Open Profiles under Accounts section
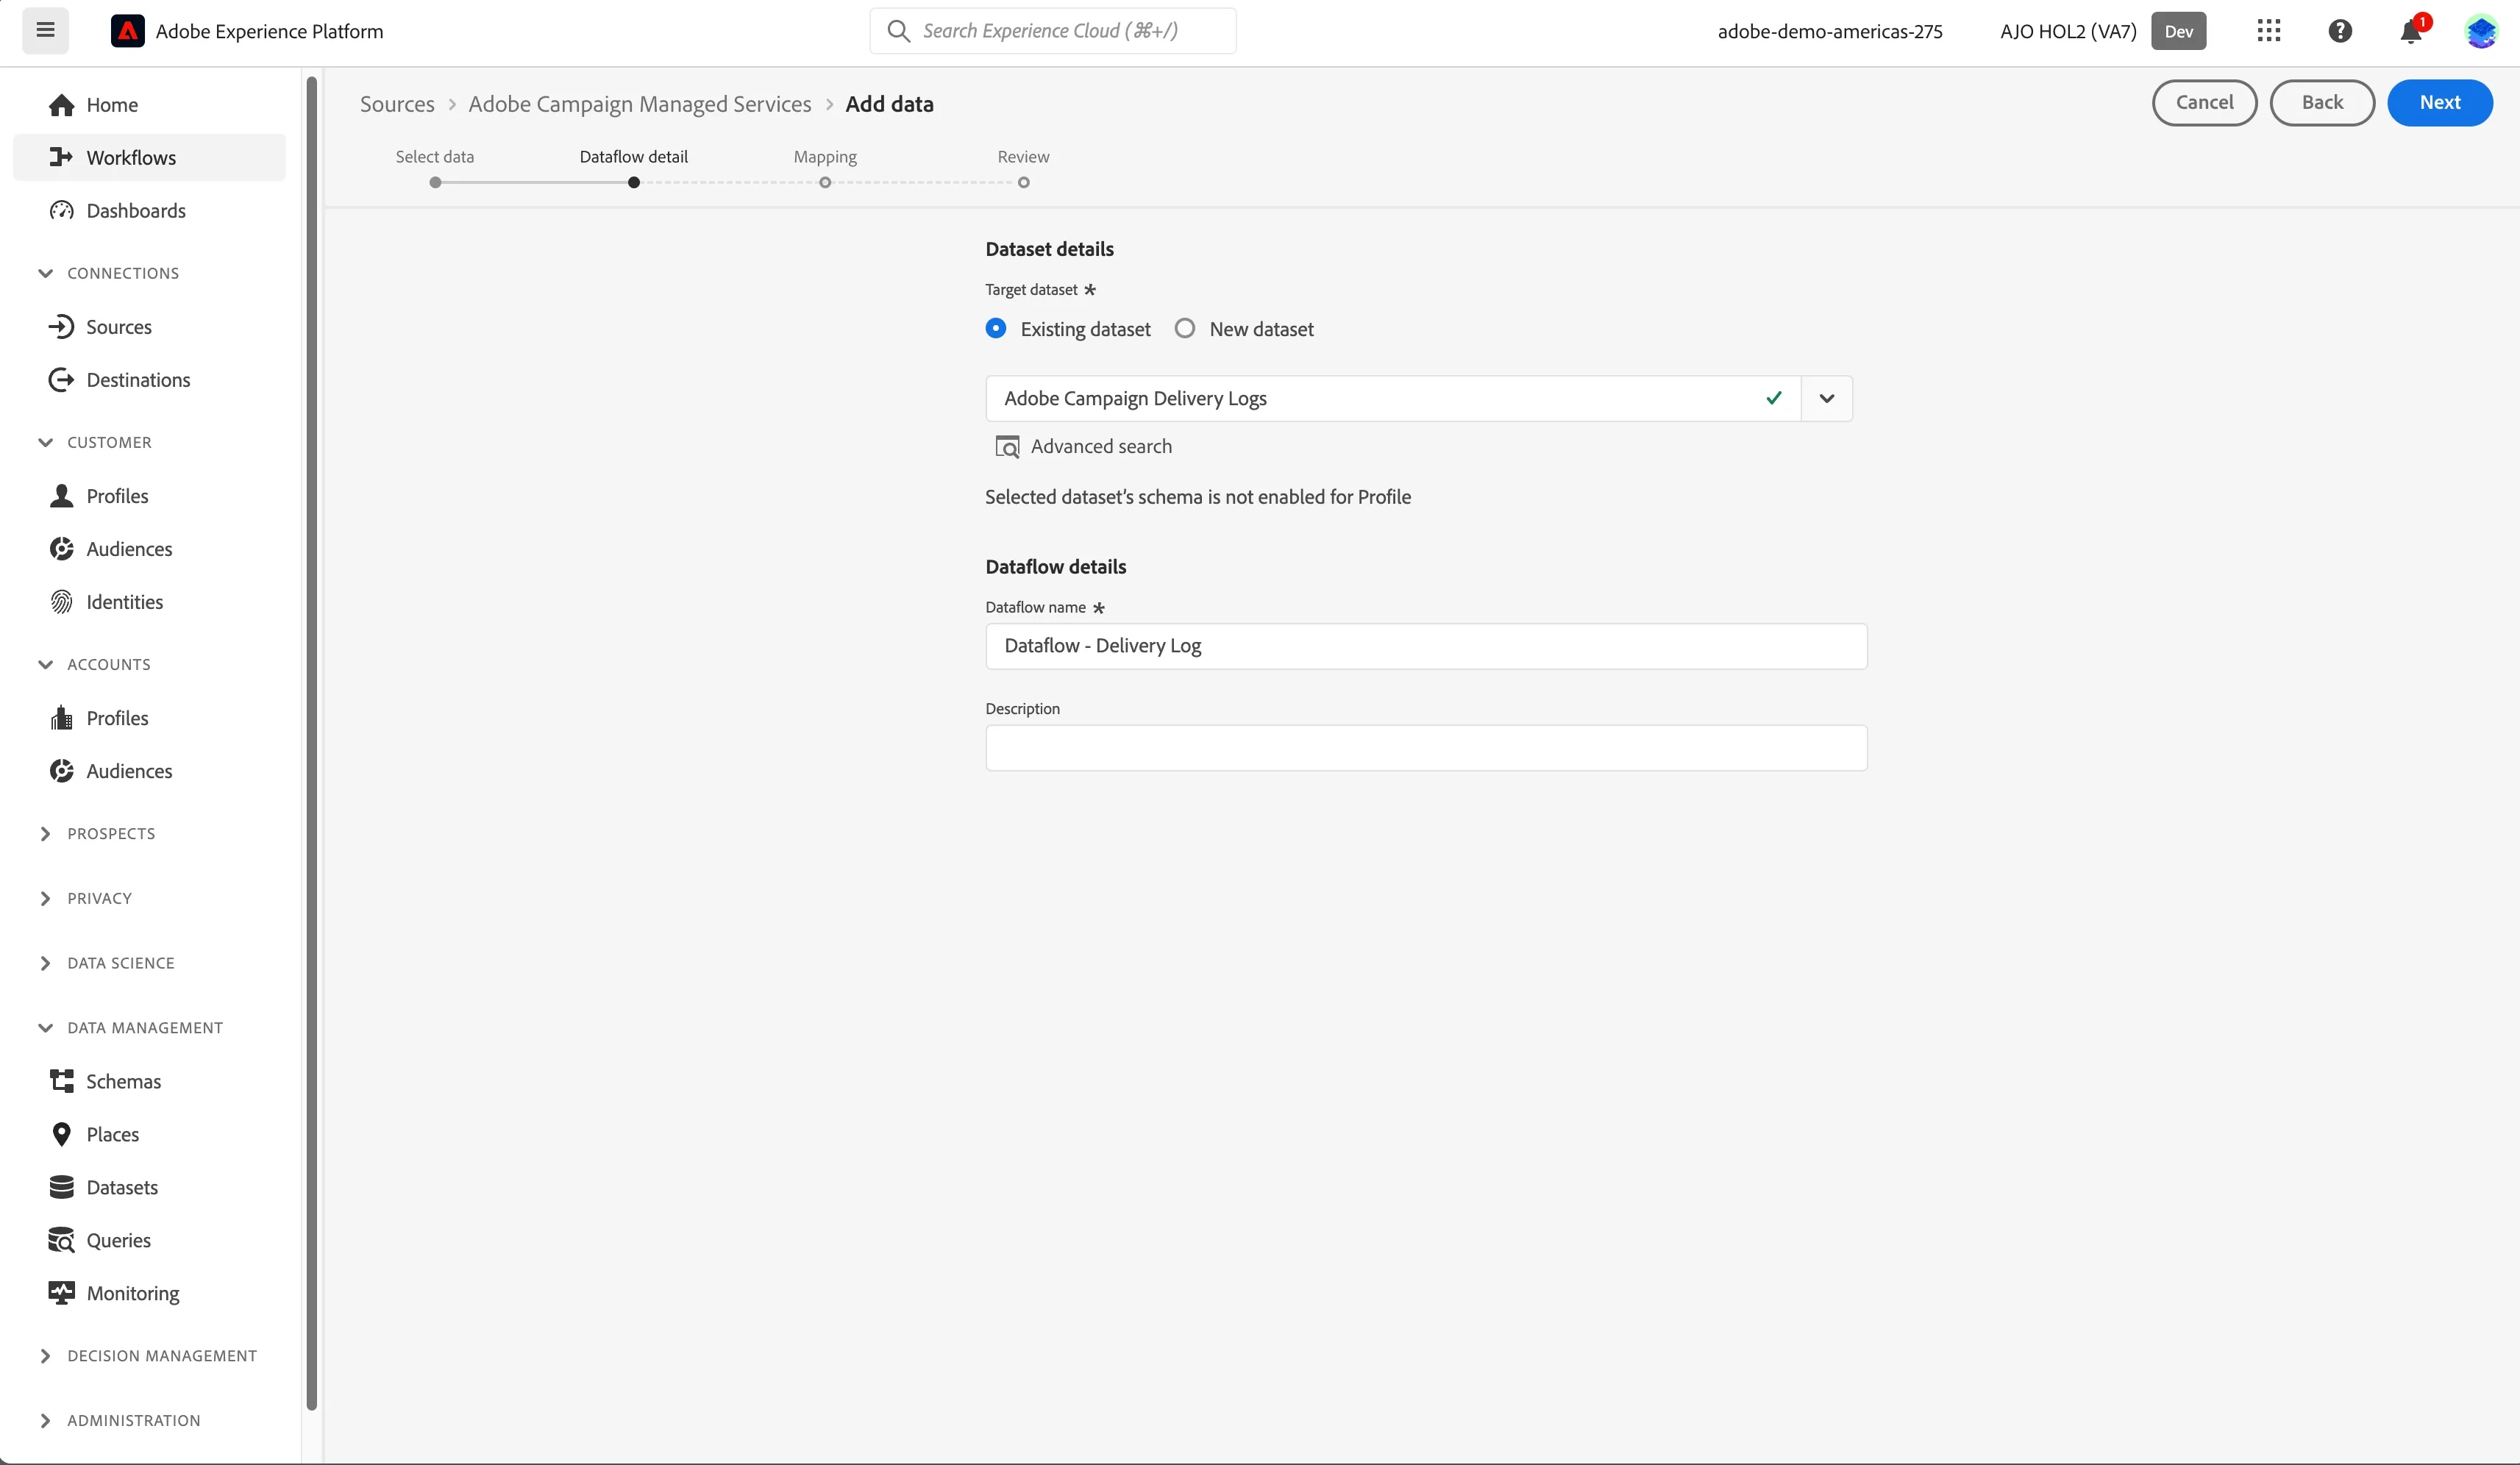 149,718
